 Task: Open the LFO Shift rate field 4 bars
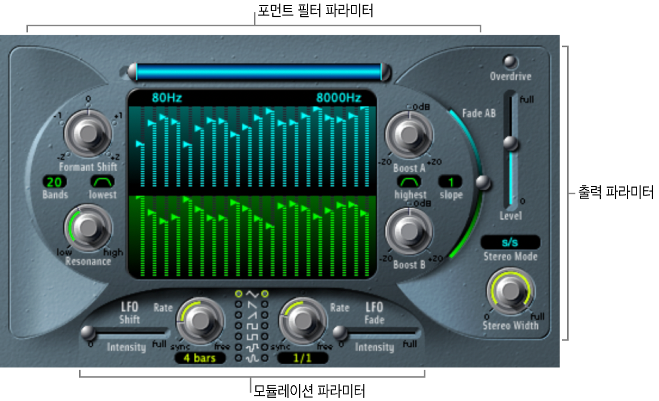pyautogui.click(x=200, y=358)
